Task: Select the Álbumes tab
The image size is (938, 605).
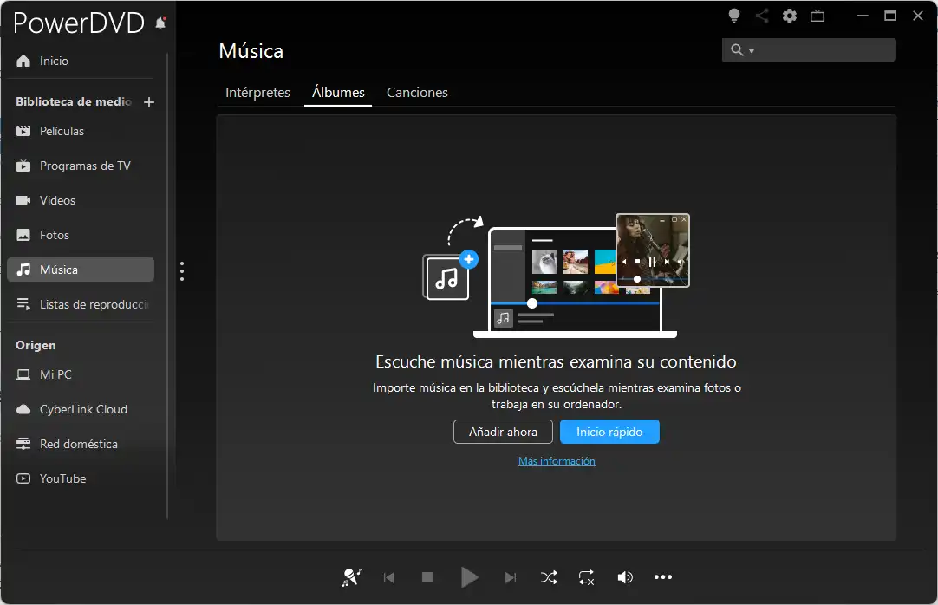Action: pyautogui.click(x=338, y=93)
